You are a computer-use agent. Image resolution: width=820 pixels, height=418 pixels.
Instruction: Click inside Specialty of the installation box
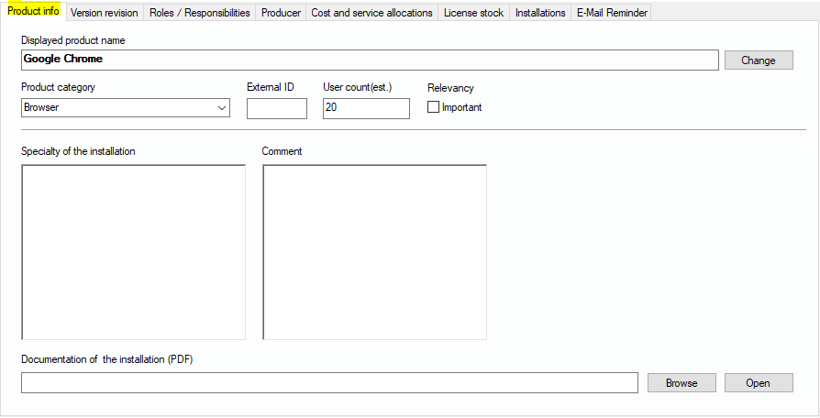(x=133, y=252)
